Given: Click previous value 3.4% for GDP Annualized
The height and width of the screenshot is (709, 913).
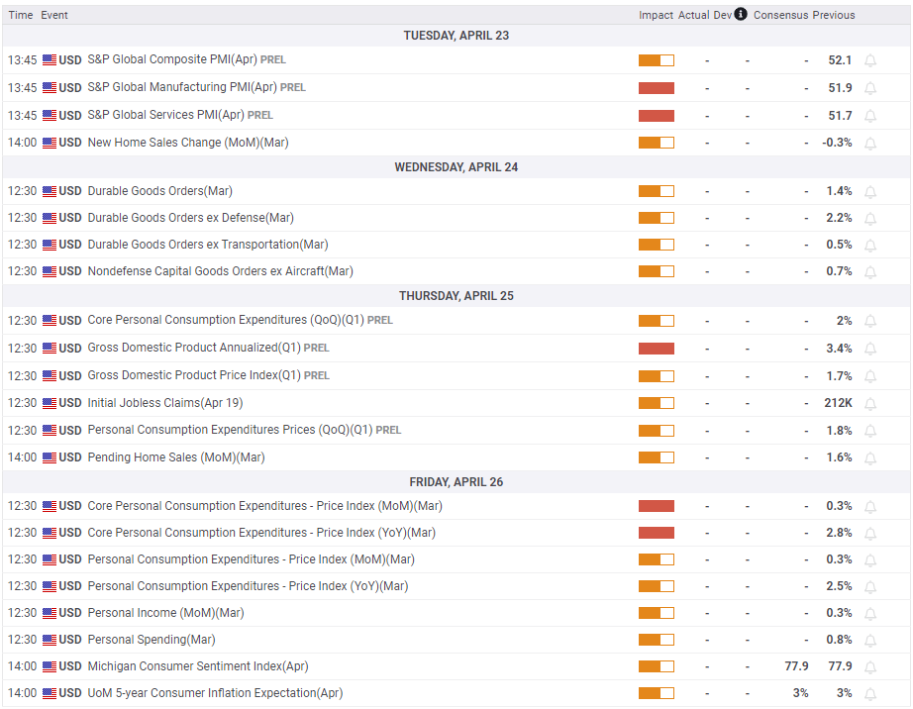Looking at the screenshot, I should click(839, 349).
